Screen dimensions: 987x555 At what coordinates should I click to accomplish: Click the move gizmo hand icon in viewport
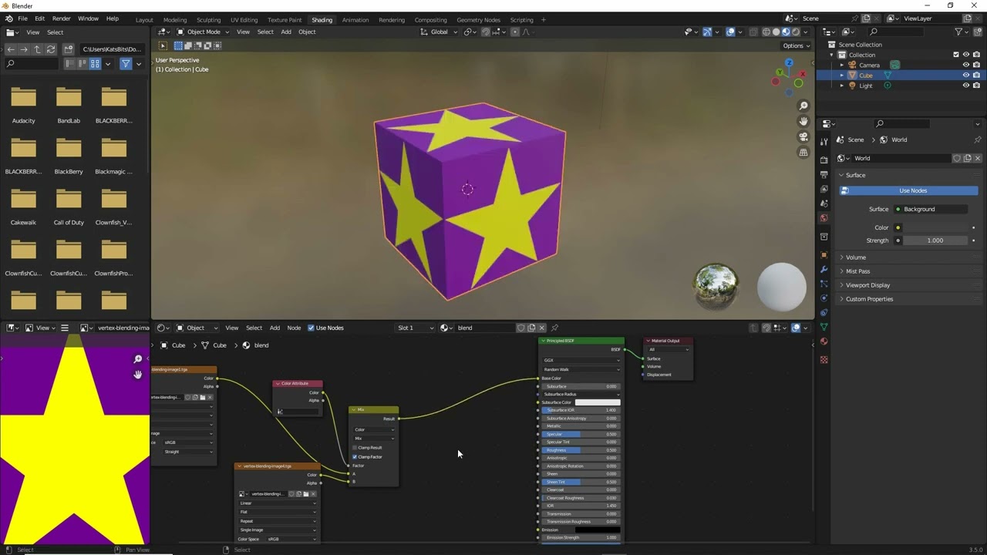coord(803,121)
